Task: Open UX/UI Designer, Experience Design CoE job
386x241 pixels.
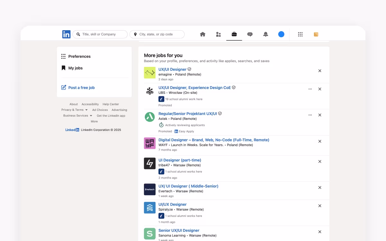Action: pyautogui.click(x=195, y=87)
